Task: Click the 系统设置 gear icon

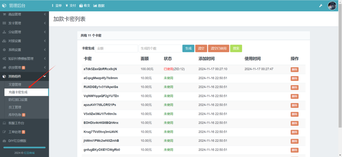Action: tap(4, 50)
